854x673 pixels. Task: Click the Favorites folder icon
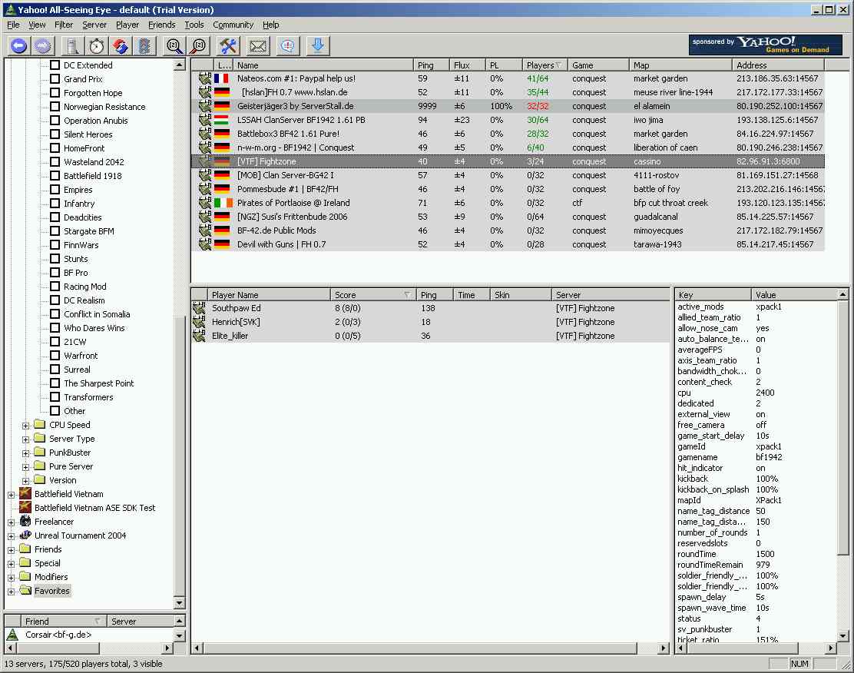[25, 591]
